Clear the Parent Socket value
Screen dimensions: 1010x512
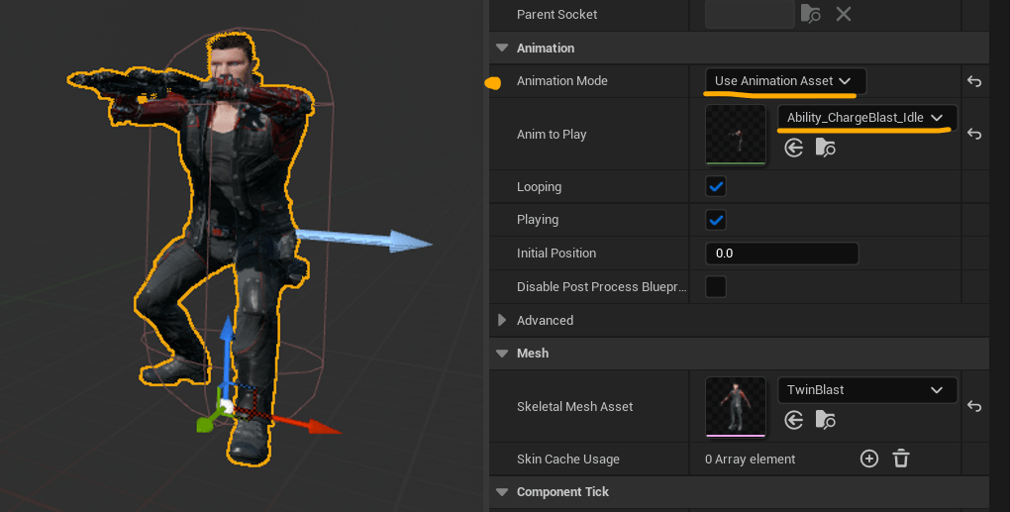[844, 14]
